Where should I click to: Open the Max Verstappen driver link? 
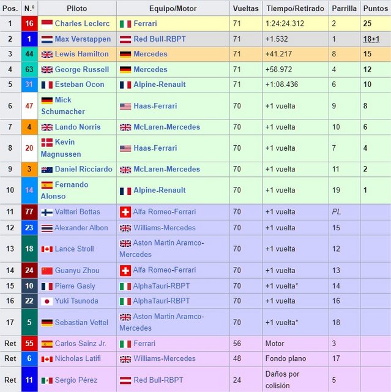[x=83, y=39]
